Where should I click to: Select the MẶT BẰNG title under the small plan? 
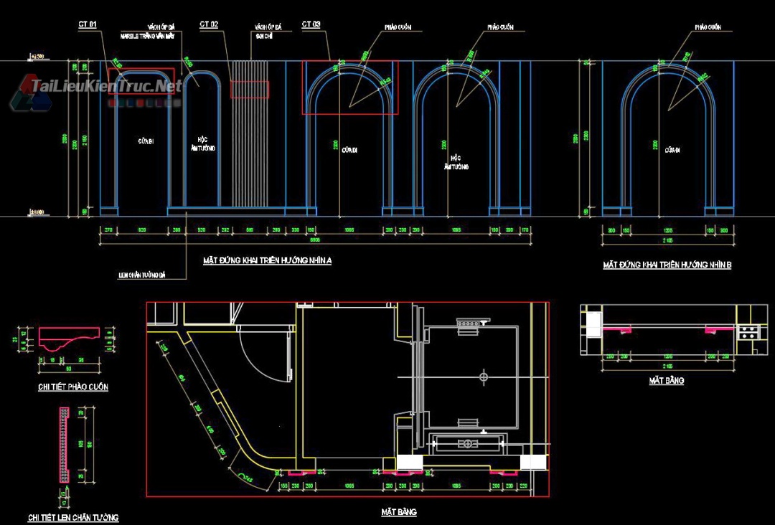click(x=666, y=381)
